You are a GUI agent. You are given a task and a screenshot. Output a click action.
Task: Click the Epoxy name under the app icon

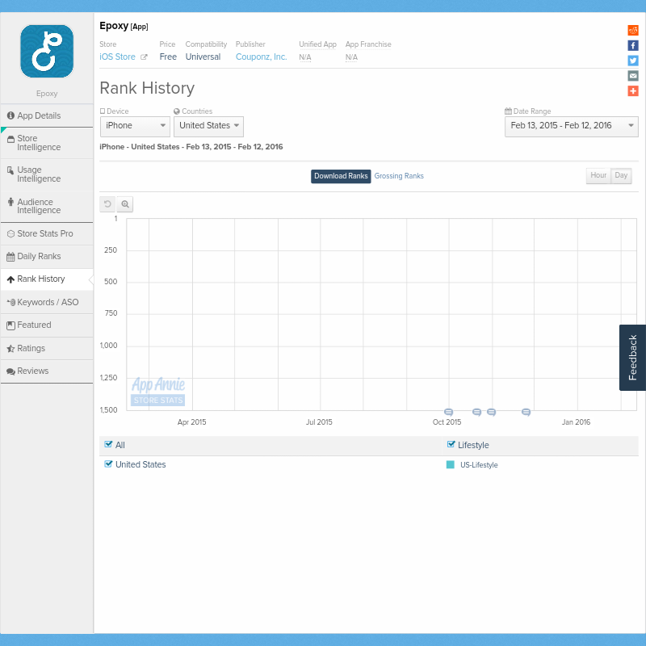pyautogui.click(x=47, y=94)
